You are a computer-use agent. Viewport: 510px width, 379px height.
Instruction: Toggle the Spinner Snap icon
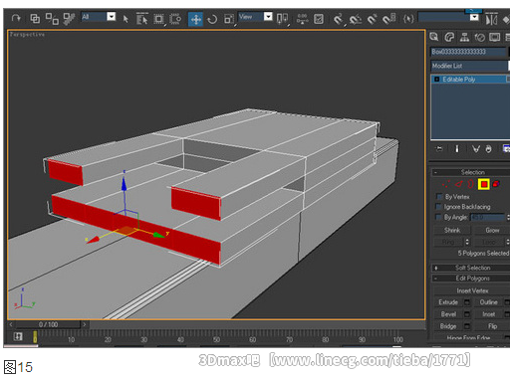coord(388,19)
